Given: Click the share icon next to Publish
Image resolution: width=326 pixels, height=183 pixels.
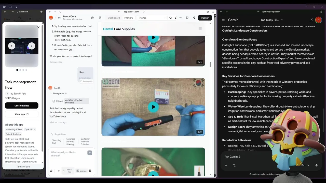Looking at the screenshot, I should click(x=194, y=18).
